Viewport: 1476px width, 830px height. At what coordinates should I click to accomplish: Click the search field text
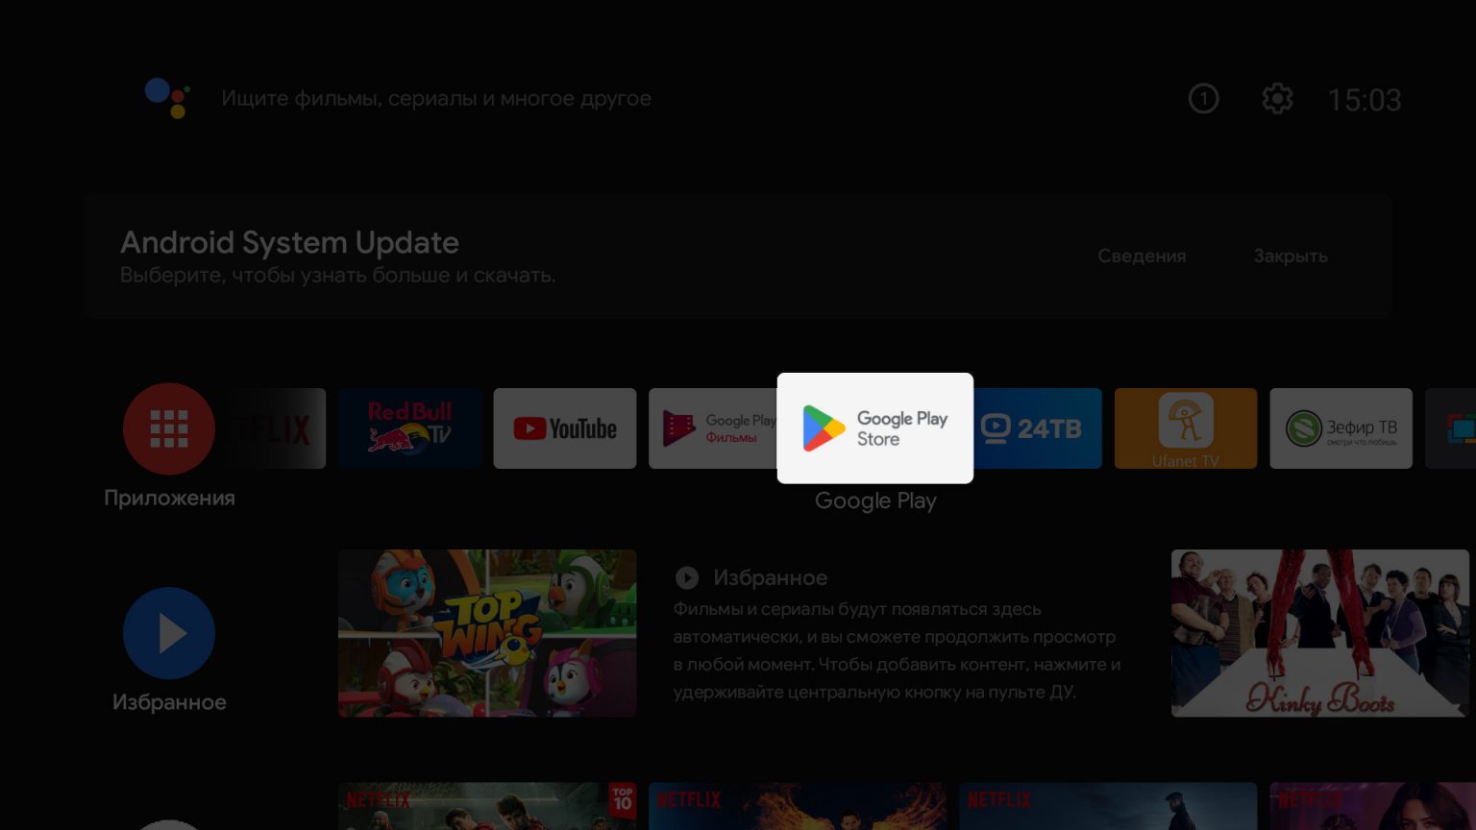(x=435, y=99)
